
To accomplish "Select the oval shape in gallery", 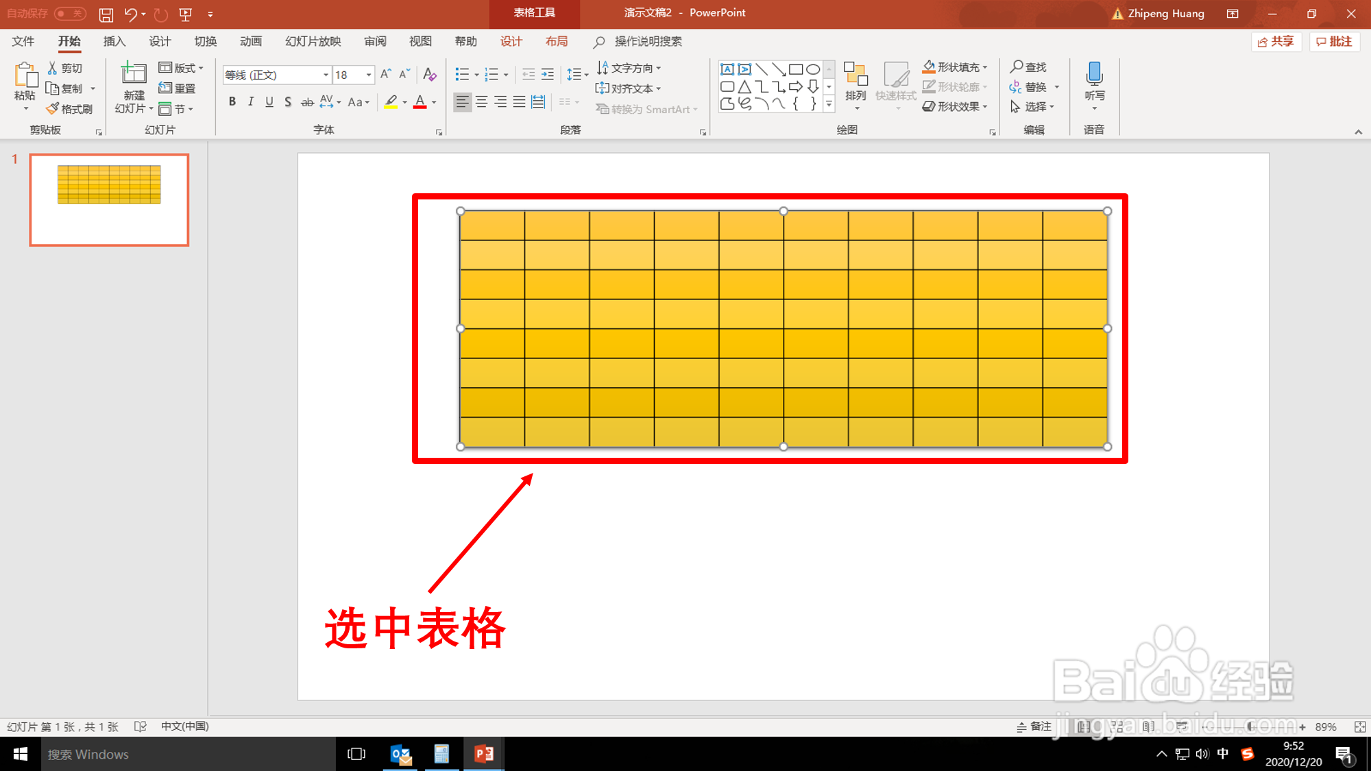I will tap(813, 69).
